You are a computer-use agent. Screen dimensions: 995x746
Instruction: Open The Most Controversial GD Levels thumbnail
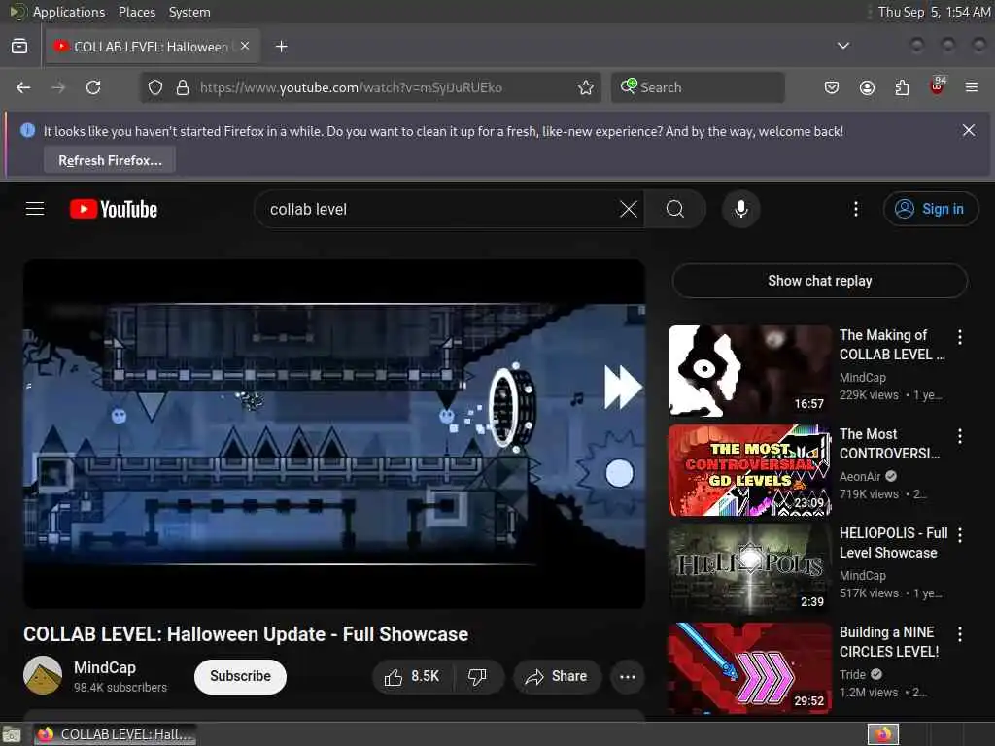[749, 470]
